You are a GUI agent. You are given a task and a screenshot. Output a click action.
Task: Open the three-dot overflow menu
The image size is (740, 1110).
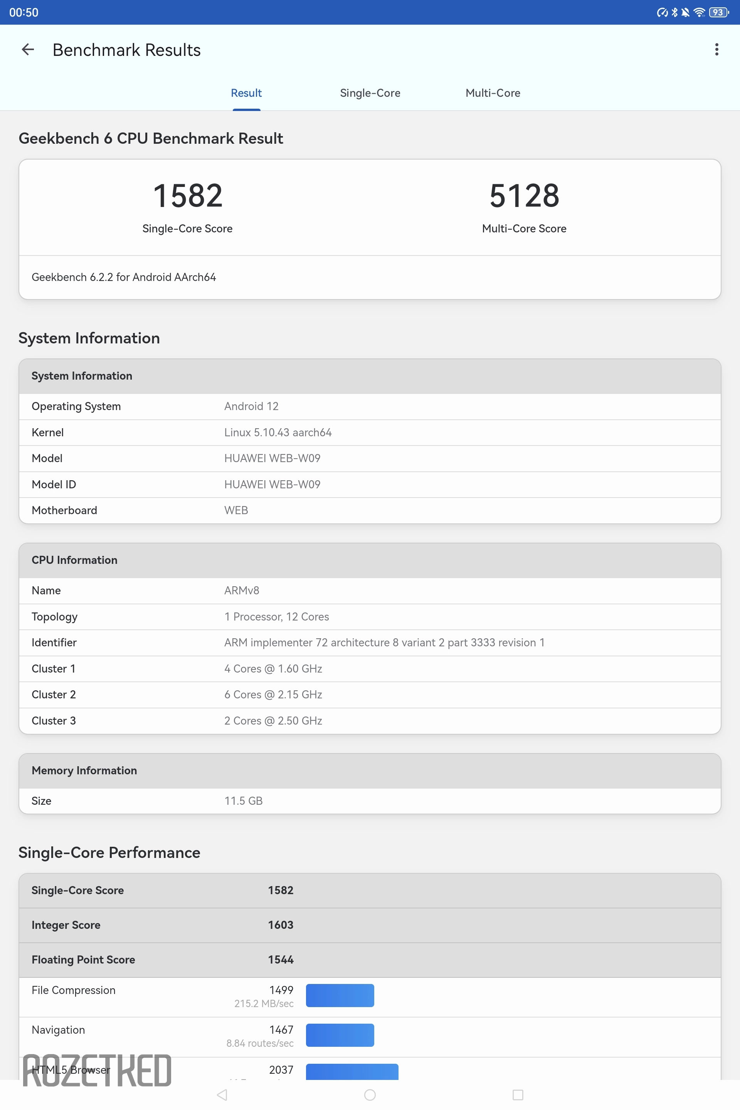tap(716, 50)
